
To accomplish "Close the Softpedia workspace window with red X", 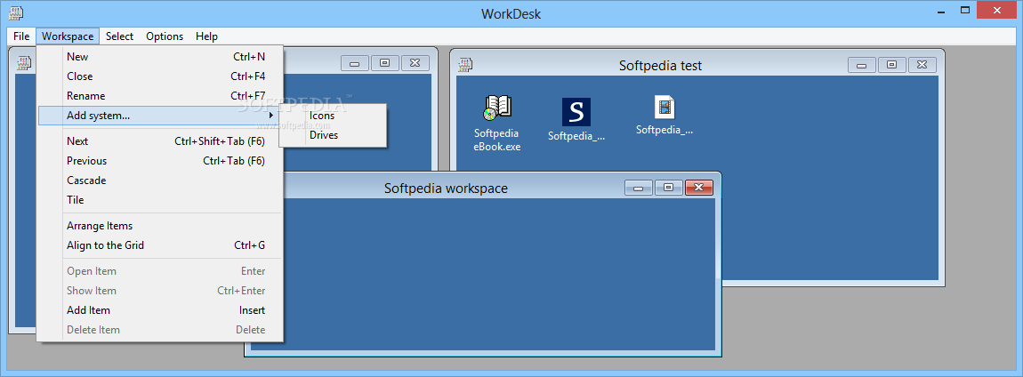I will point(698,188).
